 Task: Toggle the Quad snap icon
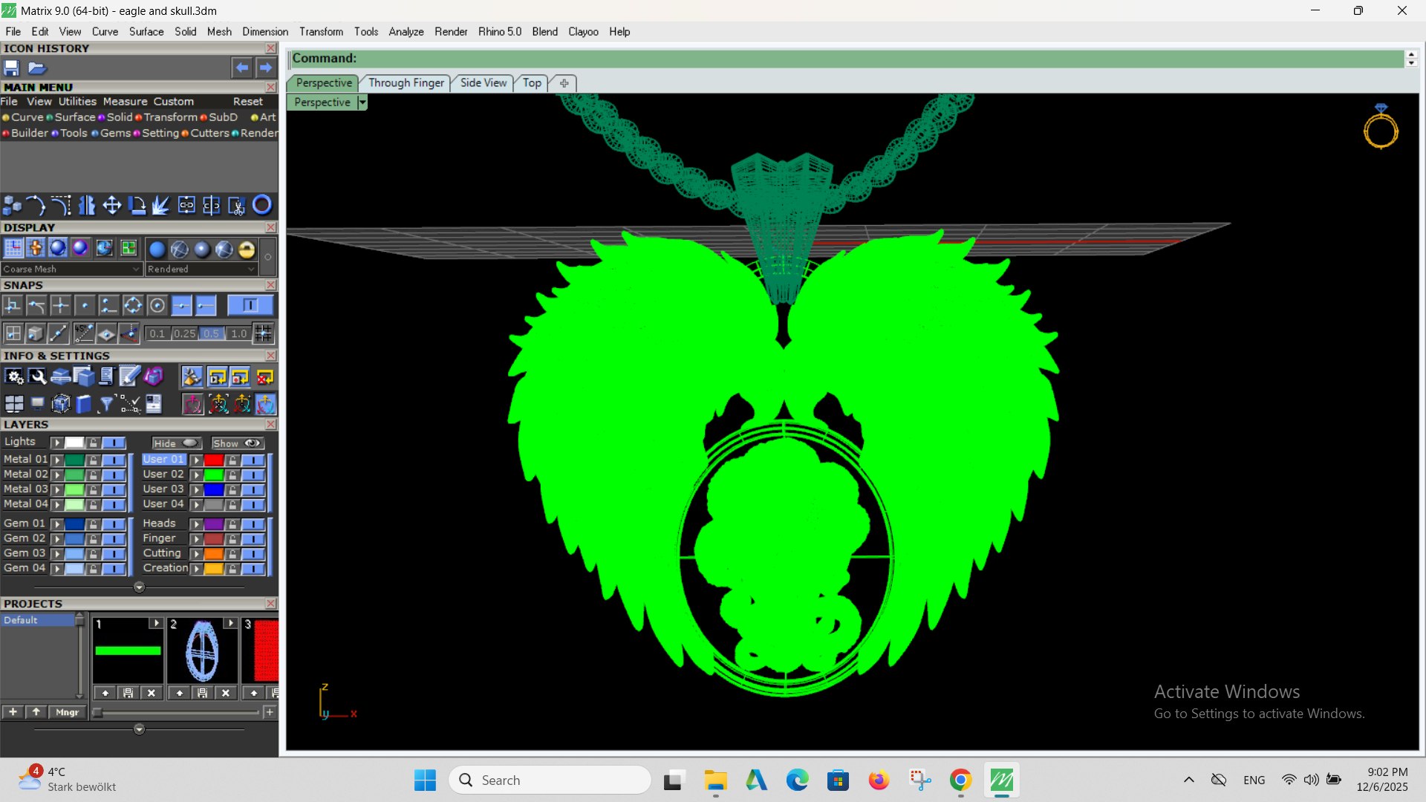[133, 305]
